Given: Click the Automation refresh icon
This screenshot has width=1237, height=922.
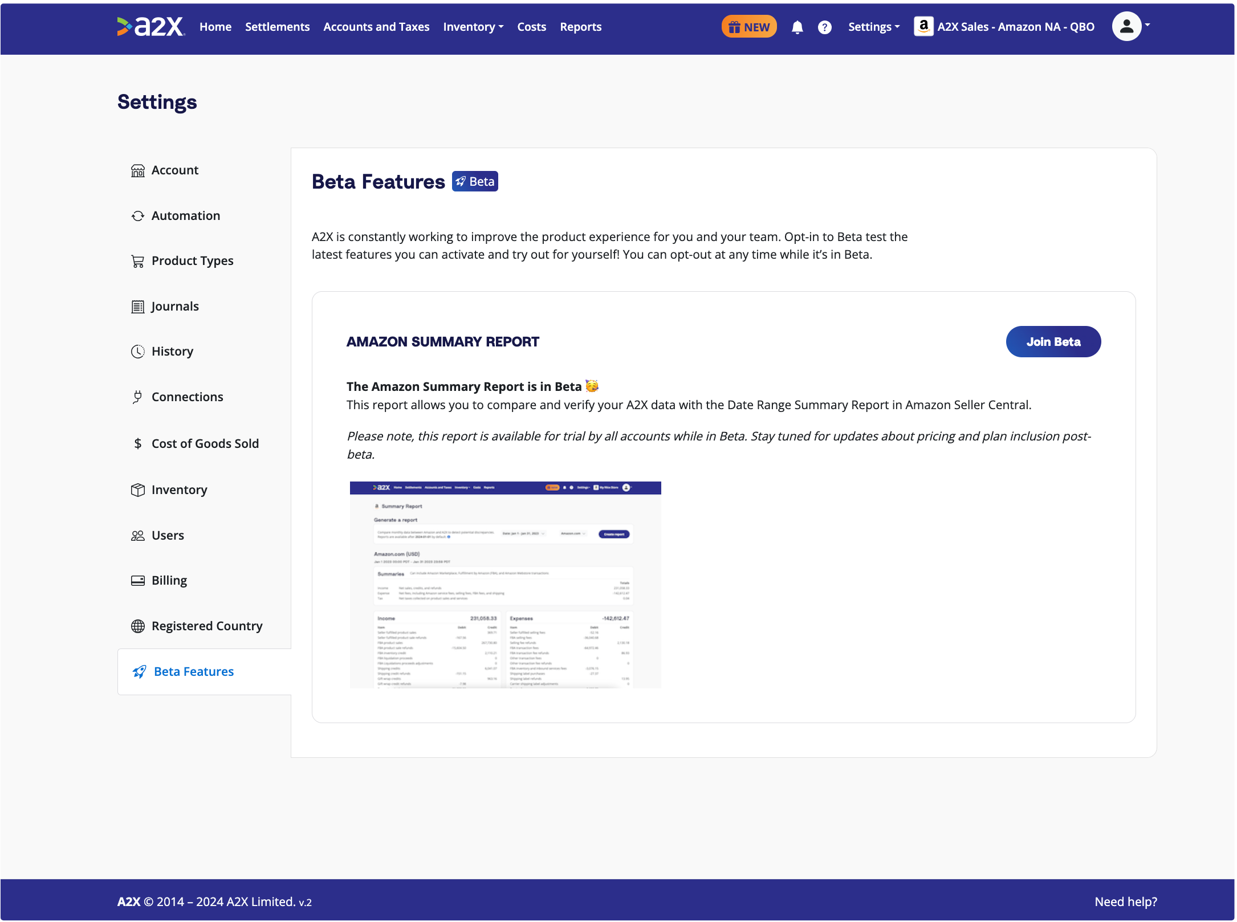Looking at the screenshot, I should pyautogui.click(x=138, y=216).
